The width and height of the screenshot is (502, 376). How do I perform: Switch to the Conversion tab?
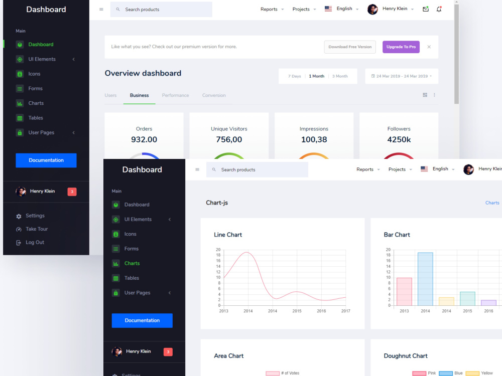click(x=214, y=95)
